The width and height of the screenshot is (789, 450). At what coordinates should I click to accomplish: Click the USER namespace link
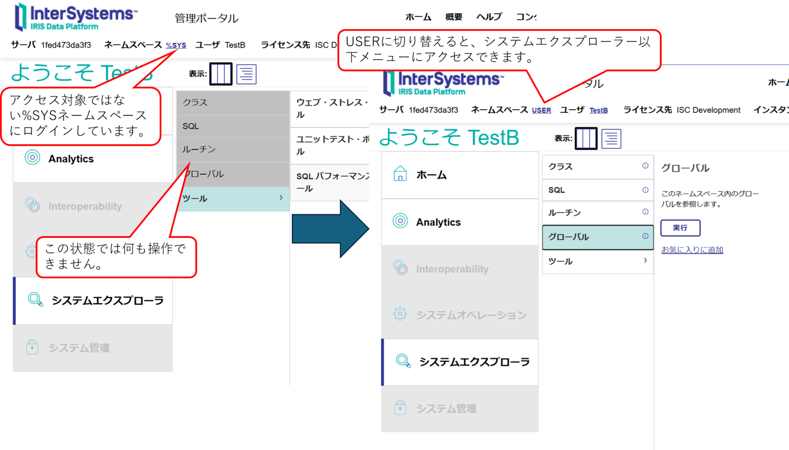541,110
